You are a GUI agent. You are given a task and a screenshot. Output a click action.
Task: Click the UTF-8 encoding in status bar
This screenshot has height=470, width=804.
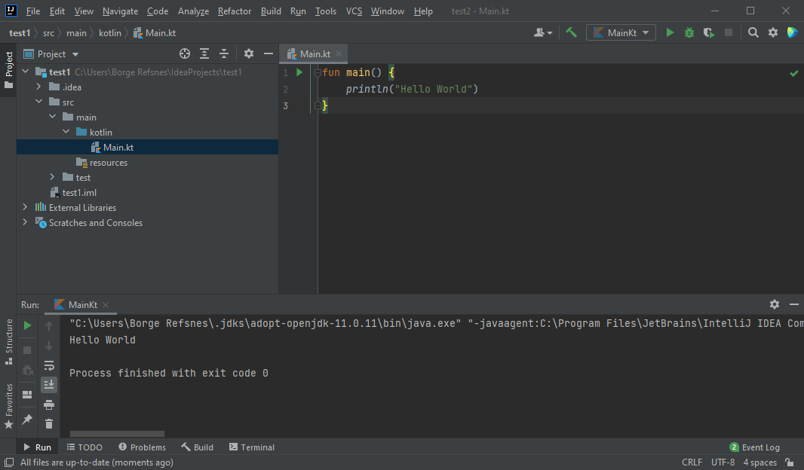pyautogui.click(x=722, y=462)
